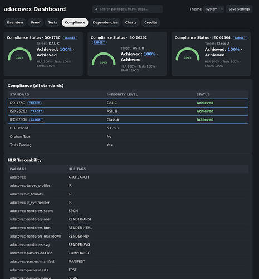This screenshot has height=279, width=259.
Task: Select the IEC 62304 standard cell
Action: (18, 119)
